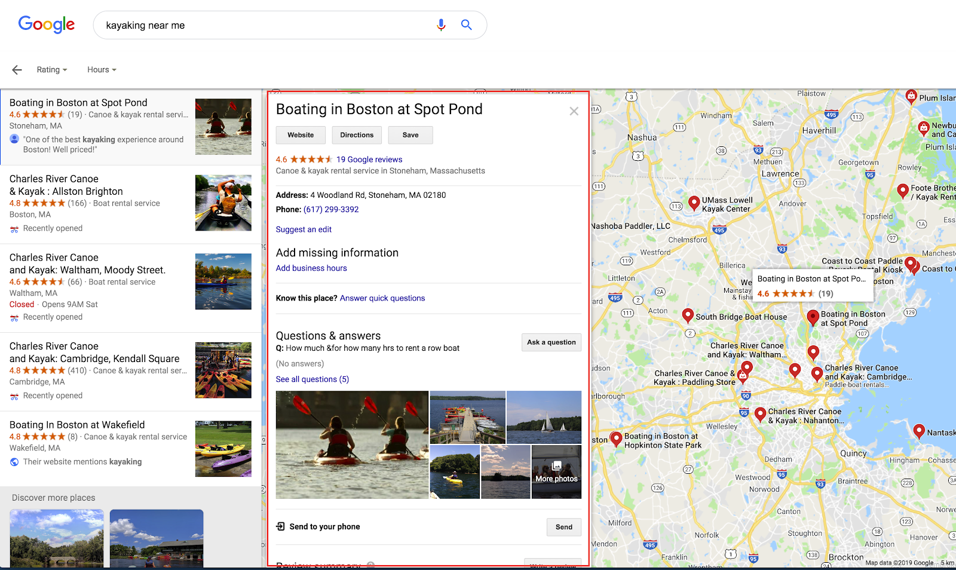Viewport: 956px width, 570px height.
Task: Open the large two-kayakers photo in the panel
Action: [x=352, y=445]
